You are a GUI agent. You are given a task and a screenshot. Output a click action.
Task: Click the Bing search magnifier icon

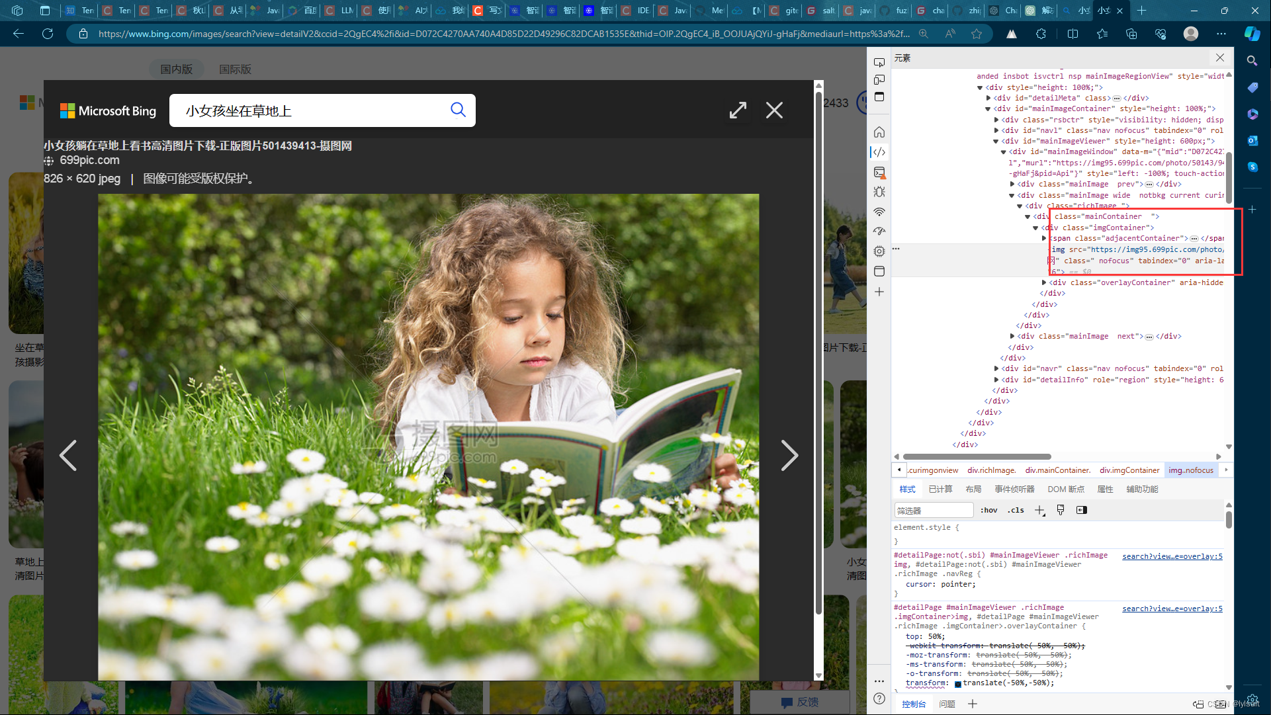coord(458,110)
